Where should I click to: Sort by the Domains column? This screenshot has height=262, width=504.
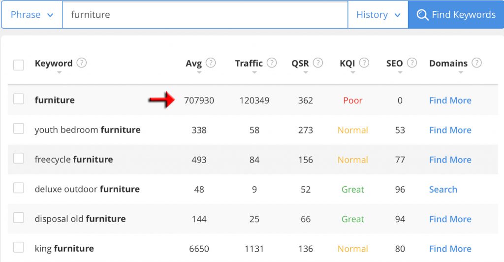pos(461,73)
